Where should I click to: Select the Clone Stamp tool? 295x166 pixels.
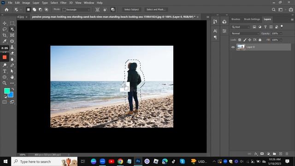click(x=12, y=47)
